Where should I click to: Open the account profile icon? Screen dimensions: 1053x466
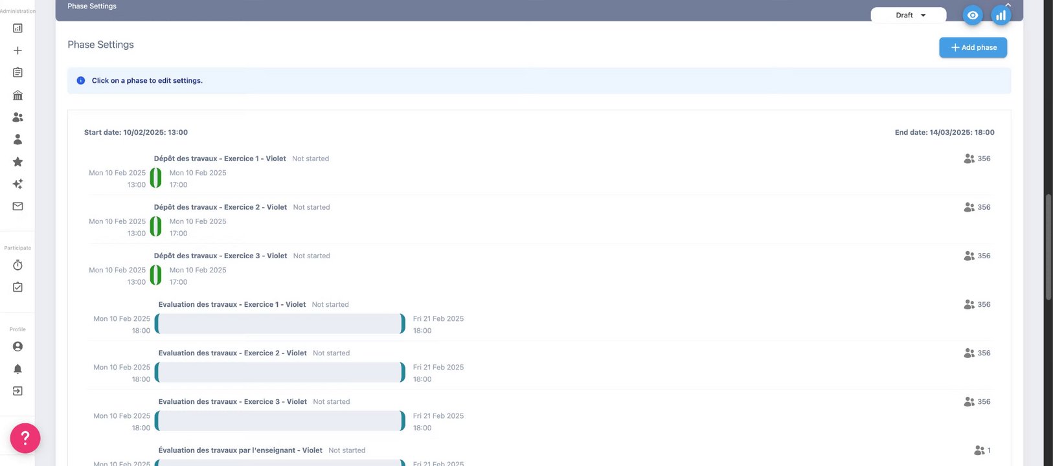pos(17,346)
